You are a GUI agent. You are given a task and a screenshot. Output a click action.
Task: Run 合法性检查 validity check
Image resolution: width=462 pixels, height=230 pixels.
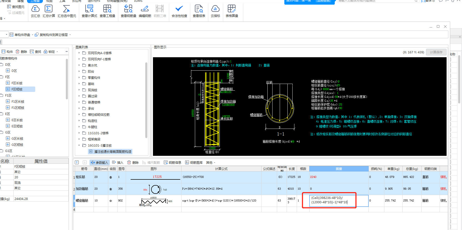179,11
